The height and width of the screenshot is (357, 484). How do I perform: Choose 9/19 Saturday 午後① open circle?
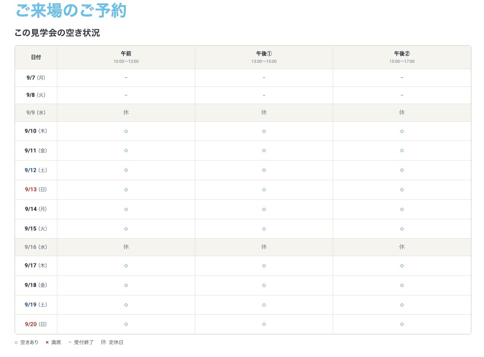[x=264, y=305]
